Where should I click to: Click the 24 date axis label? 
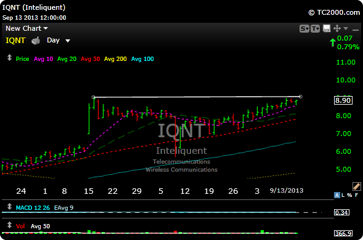[x=21, y=191]
